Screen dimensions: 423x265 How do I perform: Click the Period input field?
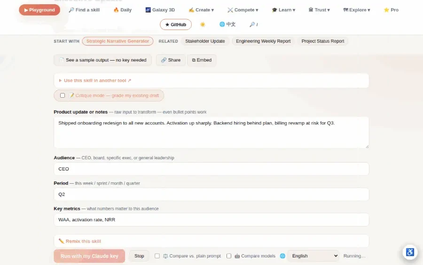(211, 195)
